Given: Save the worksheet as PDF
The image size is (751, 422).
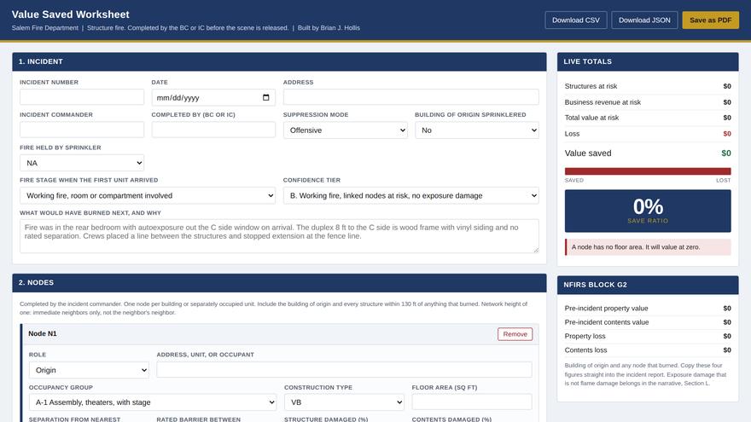Looking at the screenshot, I should 710,20.
